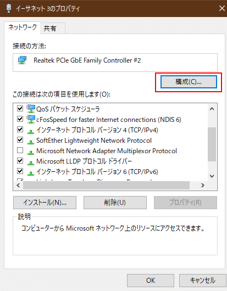
Task: Click the list's scroll up arrow
Action: pos(212,109)
